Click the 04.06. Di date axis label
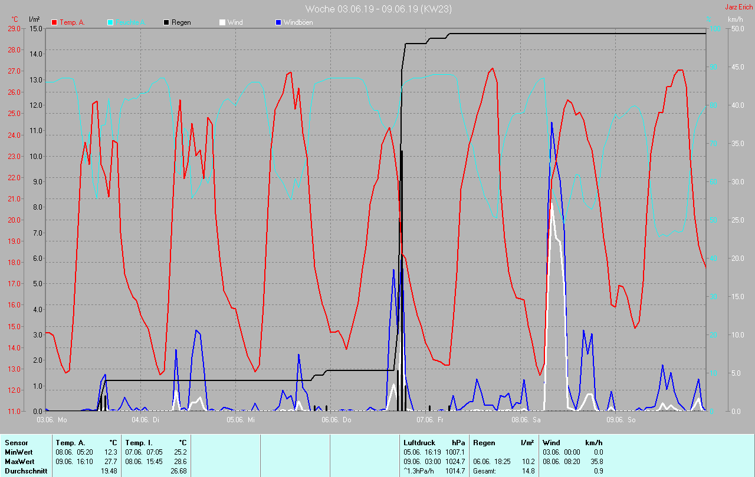 [147, 420]
